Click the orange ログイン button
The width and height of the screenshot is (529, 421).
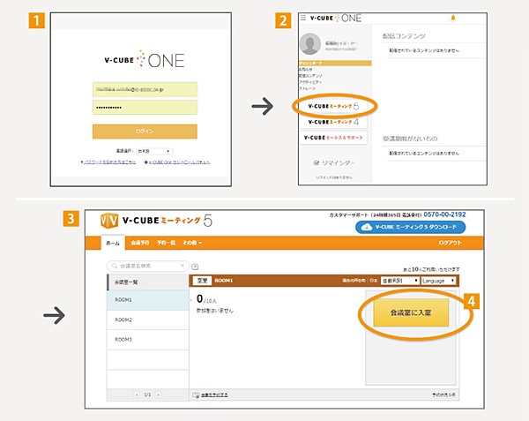[145, 132]
